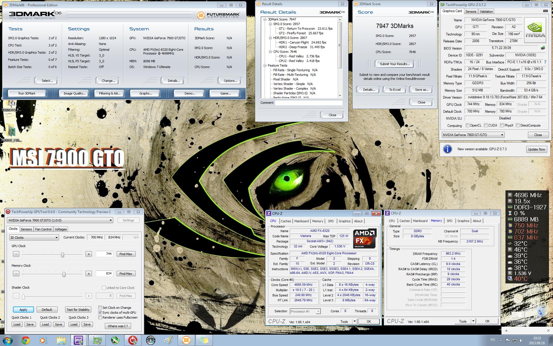Open Tools dropdown arrow in CPU-Z Memory window
This screenshot has height=346, width=553.
(473, 321)
